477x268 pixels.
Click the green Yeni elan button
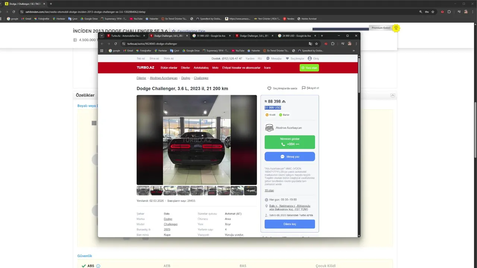pyautogui.click(x=309, y=68)
